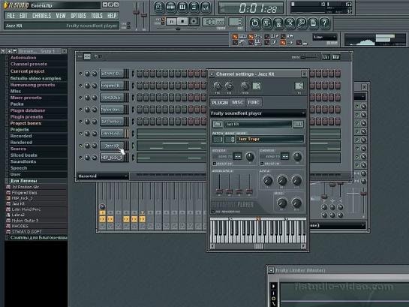Screen dimensions: 409x307
Task: Toggle the channel select LED right of RHODES
Action: (133, 98)
